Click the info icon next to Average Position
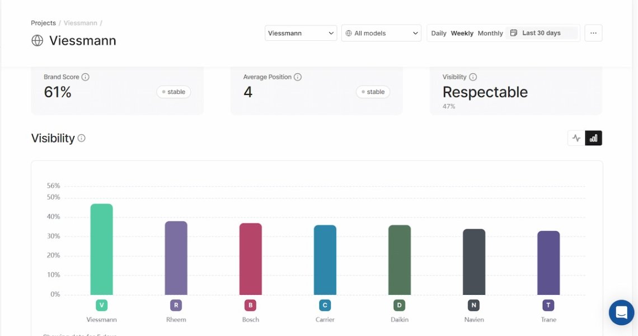 click(x=297, y=77)
